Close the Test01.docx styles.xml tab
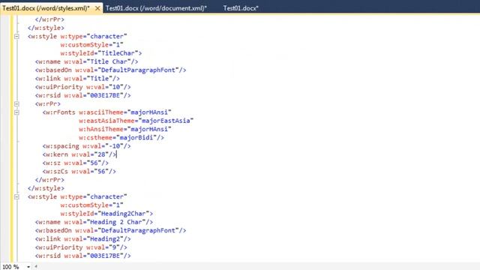 (97, 8)
